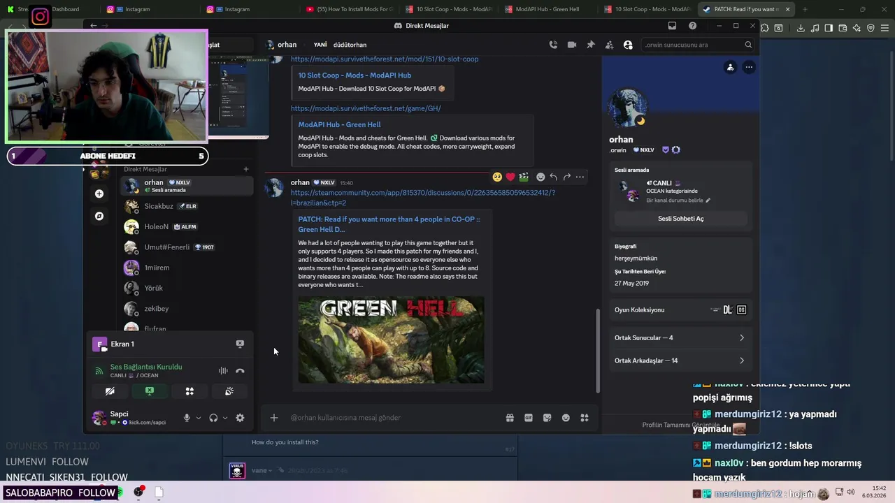Click the 'Bir kanal durumu belirle' edit pencil

coord(708,201)
